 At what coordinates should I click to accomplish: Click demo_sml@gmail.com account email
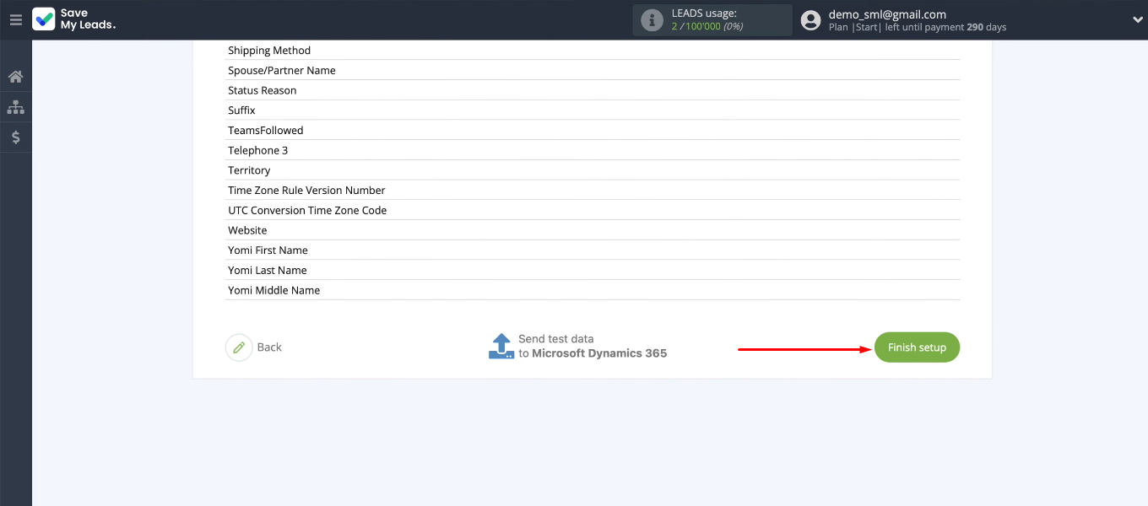pyautogui.click(x=887, y=14)
